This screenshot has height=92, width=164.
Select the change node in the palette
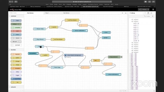[16, 61]
